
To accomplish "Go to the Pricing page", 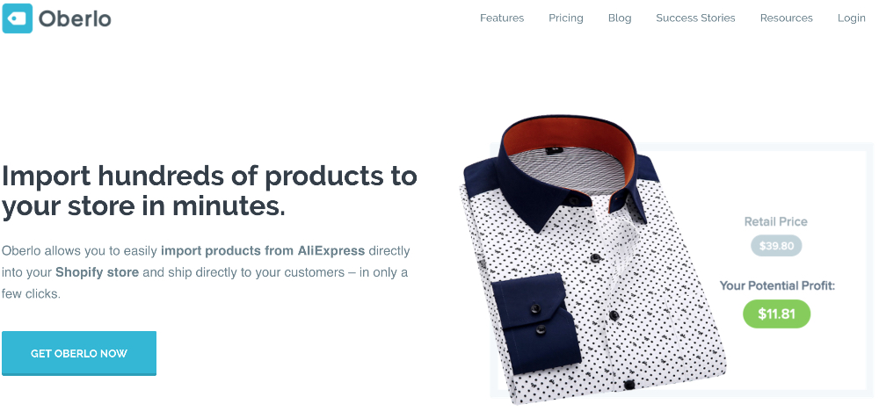I will [565, 18].
